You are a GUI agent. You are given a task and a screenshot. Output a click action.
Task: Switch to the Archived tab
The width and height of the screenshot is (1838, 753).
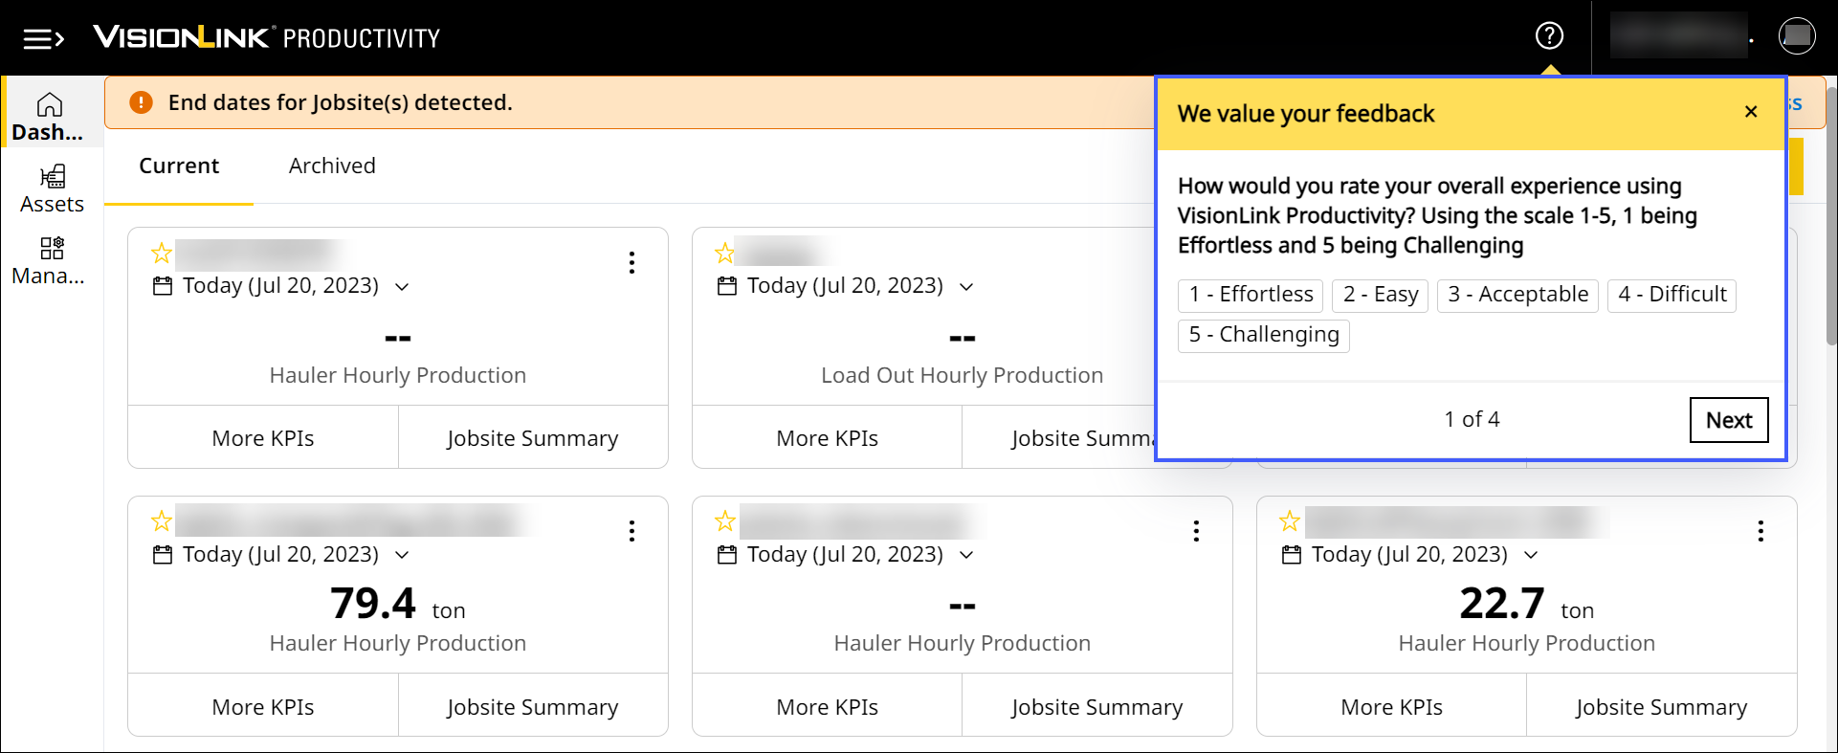[332, 166]
